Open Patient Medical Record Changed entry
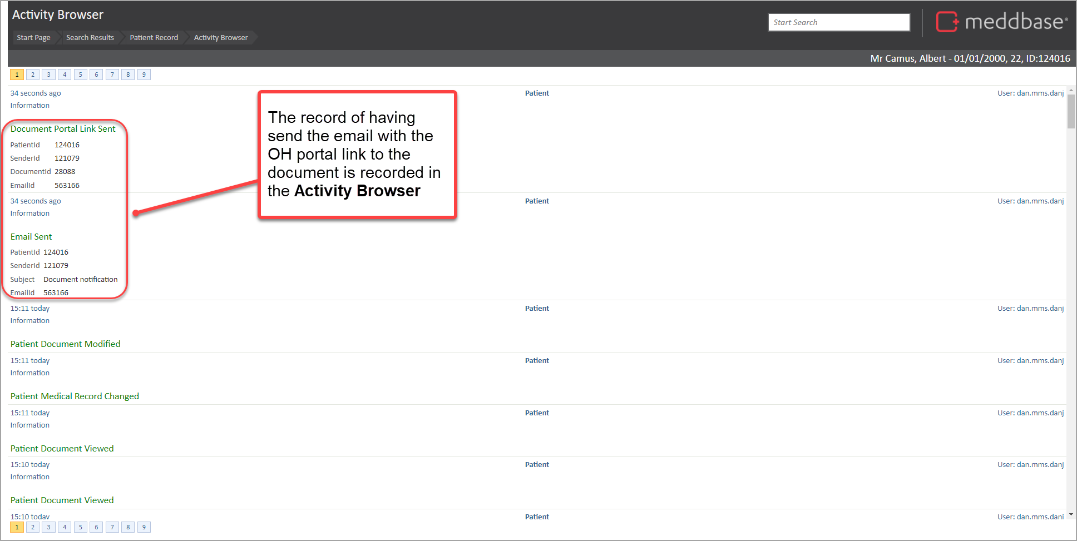 (75, 396)
